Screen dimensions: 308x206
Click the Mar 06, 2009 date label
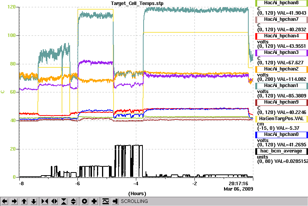(x=238, y=189)
